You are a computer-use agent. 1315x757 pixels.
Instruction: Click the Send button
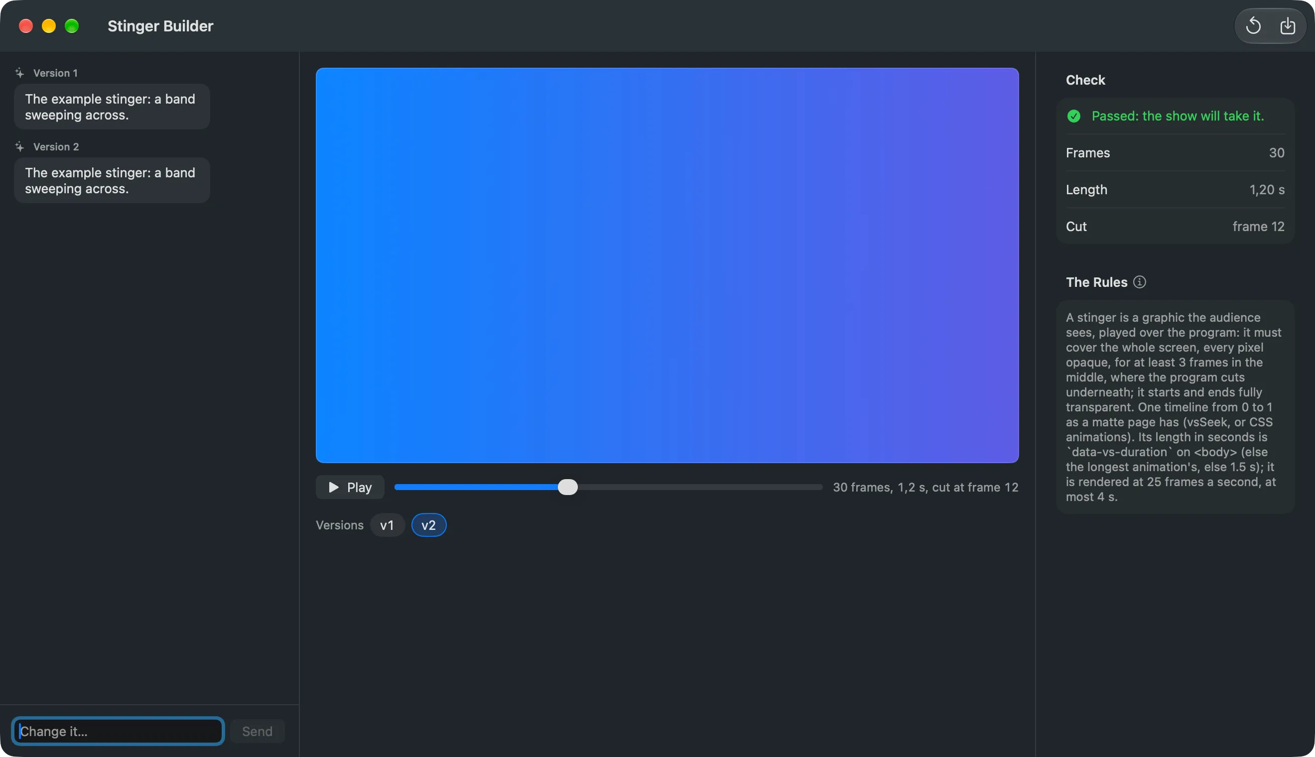(x=258, y=731)
